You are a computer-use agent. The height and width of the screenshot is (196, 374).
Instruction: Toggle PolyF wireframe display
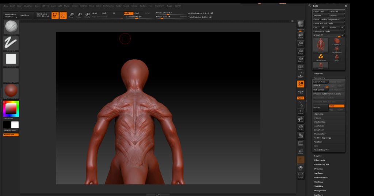click(301, 144)
